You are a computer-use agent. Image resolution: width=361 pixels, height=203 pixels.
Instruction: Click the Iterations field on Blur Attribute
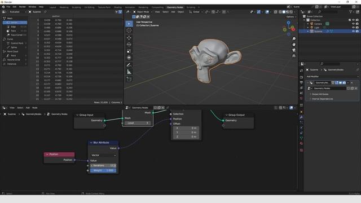[103, 165]
